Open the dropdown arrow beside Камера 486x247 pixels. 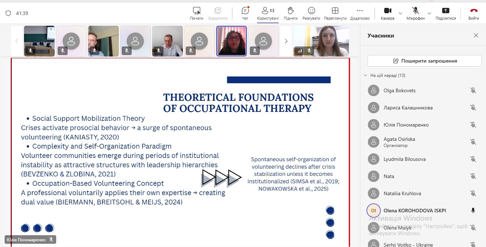[400, 14]
